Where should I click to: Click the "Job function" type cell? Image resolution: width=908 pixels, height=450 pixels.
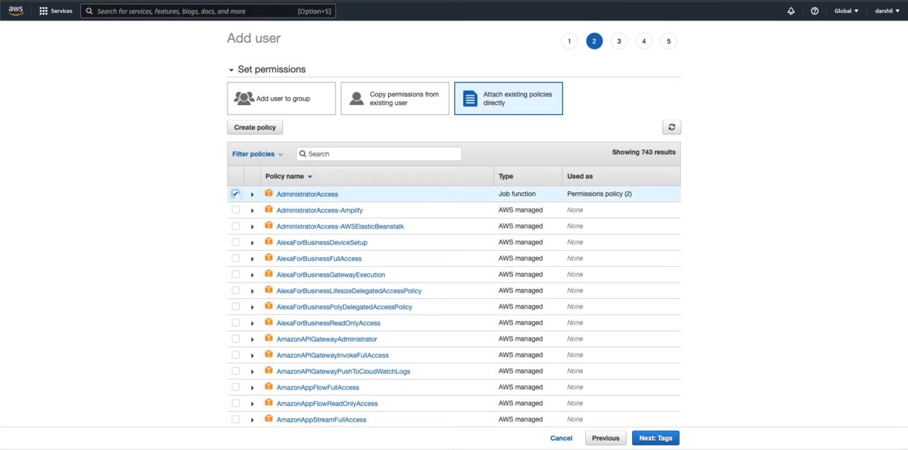click(517, 194)
